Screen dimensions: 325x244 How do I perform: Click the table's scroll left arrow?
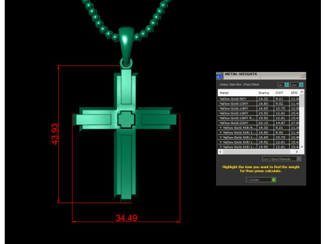pos(221,152)
